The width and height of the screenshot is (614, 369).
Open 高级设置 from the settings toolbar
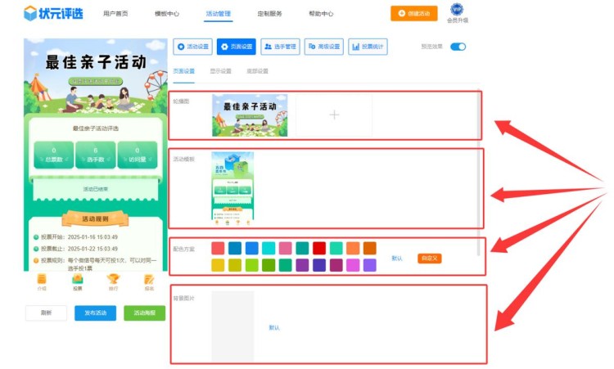324,47
